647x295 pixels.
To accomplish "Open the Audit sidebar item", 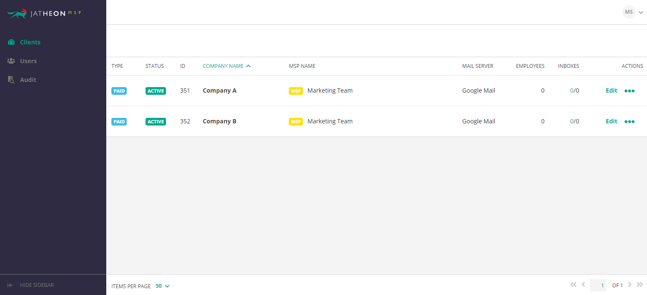I will coord(22,80).
